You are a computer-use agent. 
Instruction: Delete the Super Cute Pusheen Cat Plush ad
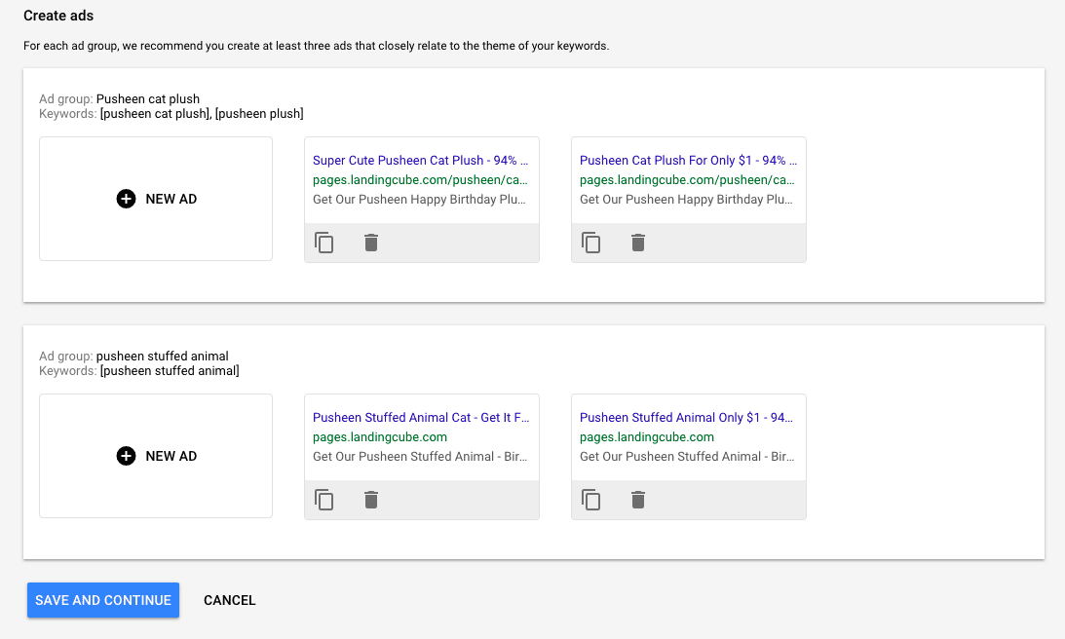(371, 243)
